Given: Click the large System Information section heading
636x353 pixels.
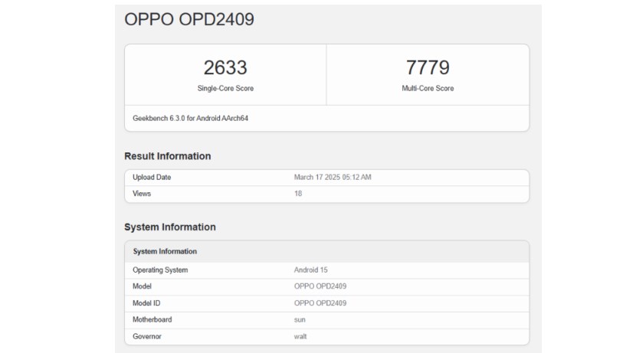Looking at the screenshot, I should (170, 227).
